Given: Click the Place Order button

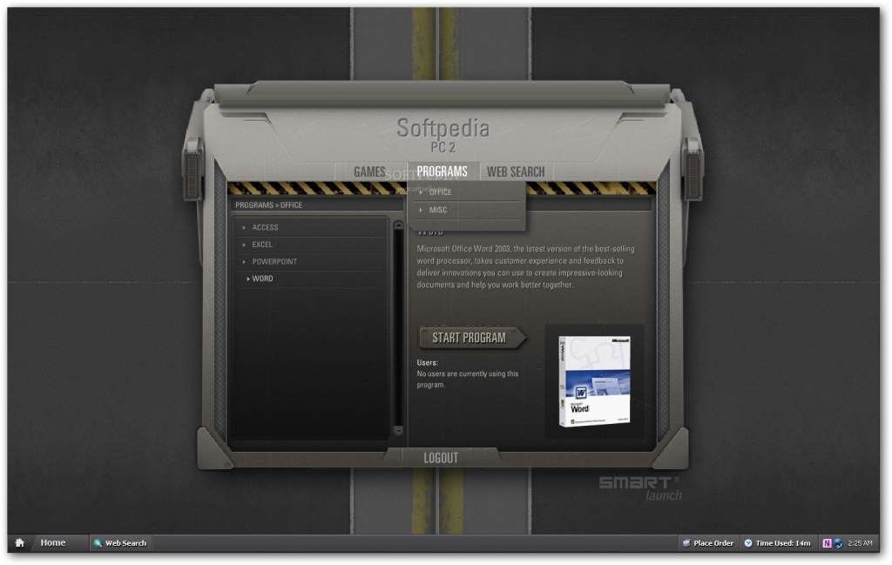Looking at the screenshot, I should tap(708, 543).
